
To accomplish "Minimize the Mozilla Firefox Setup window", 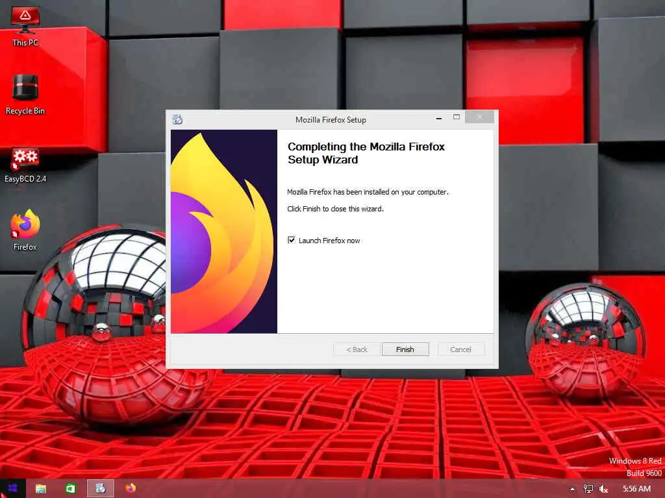I will [439, 118].
